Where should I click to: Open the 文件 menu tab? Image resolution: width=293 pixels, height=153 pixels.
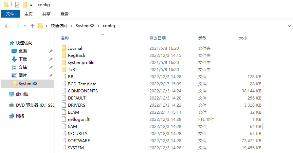pyautogui.click(x=10, y=14)
